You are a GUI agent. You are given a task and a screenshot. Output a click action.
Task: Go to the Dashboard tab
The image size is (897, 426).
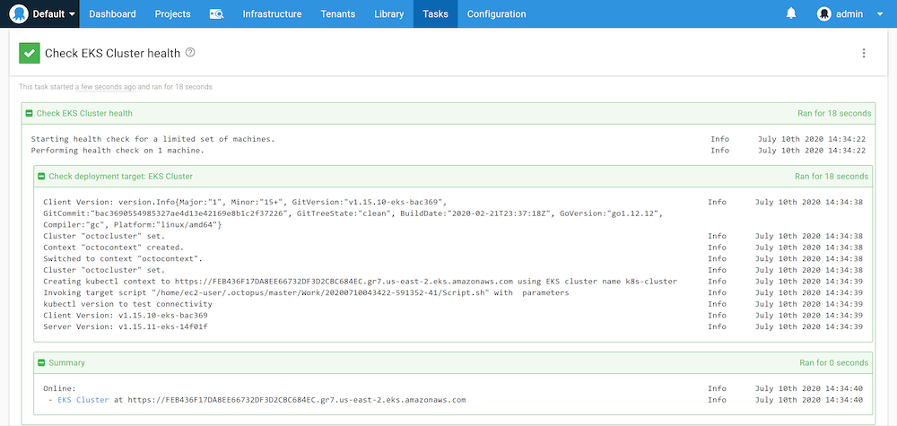click(x=112, y=14)
